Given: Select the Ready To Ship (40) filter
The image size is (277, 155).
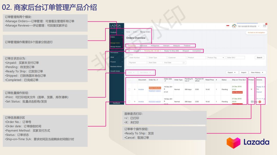Looking at the screenshot, I should coord(171,51).
